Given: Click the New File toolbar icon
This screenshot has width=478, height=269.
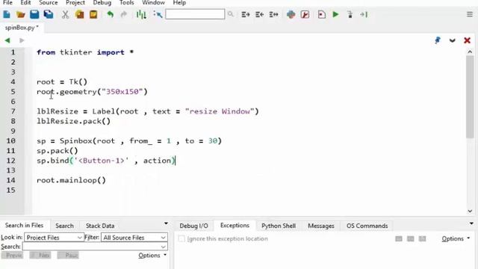Looking at the screenshot, I should (7, 14).
